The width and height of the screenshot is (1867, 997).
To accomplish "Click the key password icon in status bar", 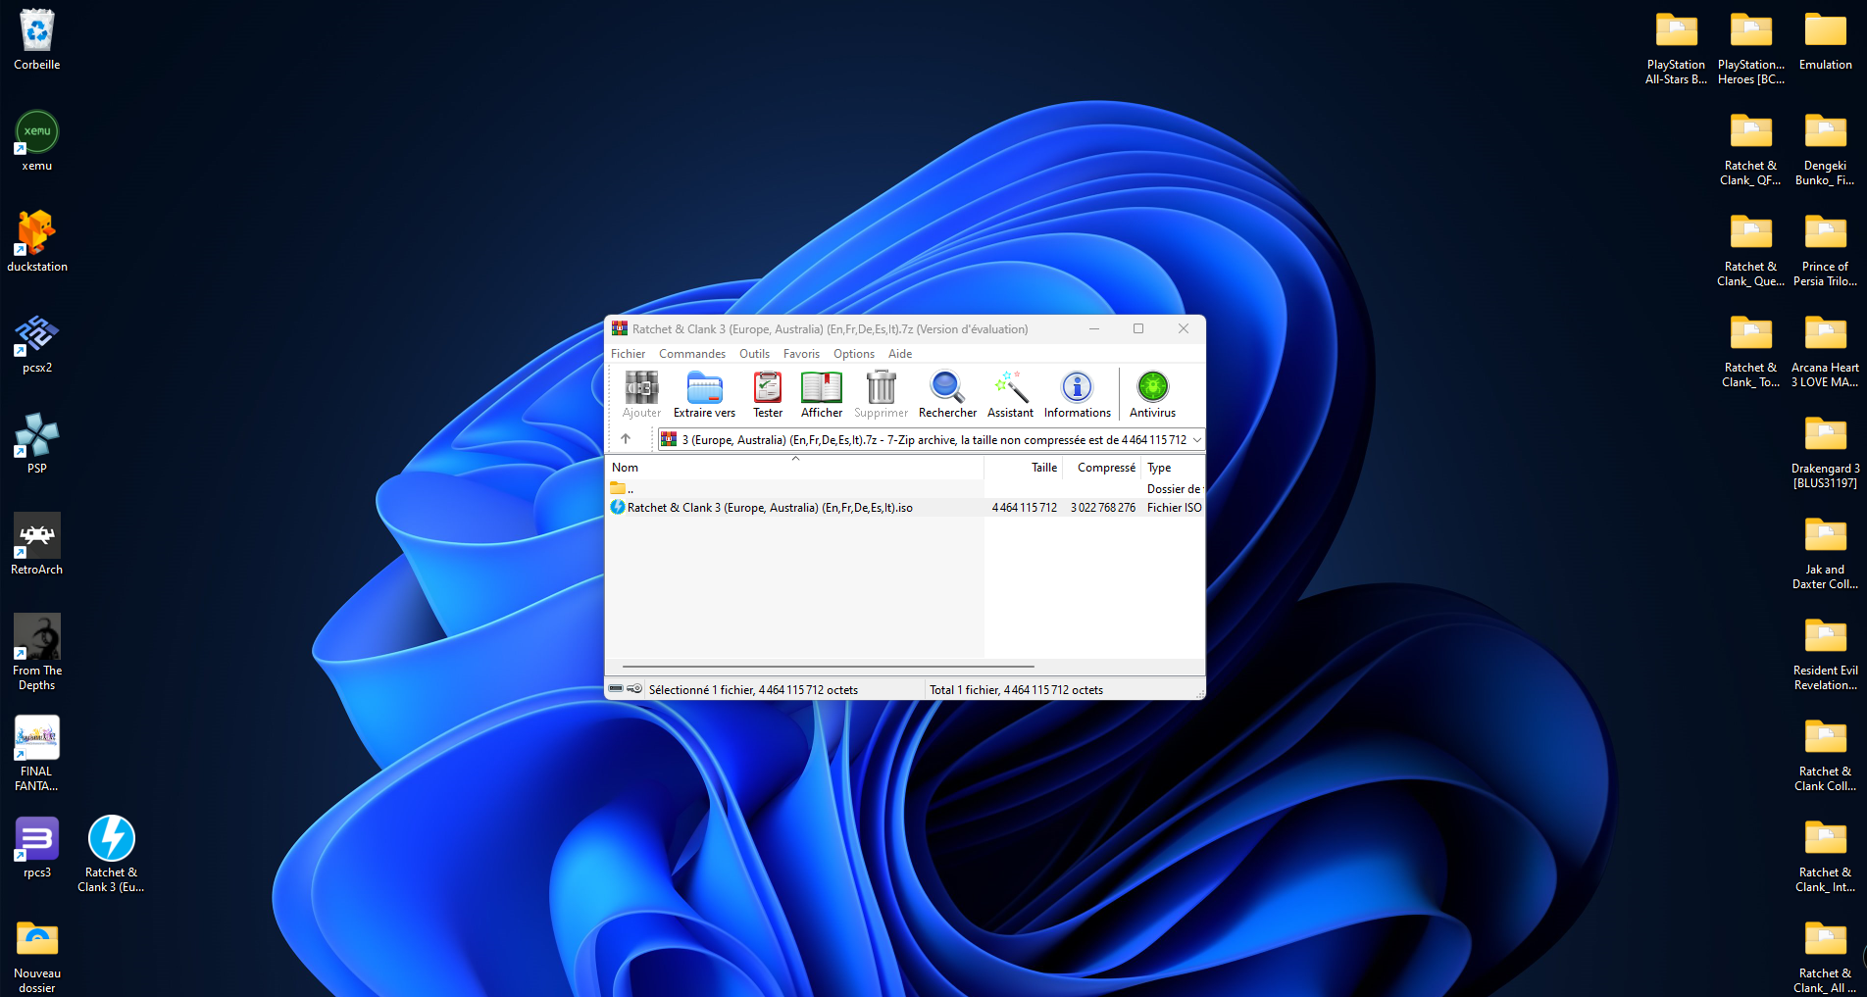I will (x=634, y=689).
